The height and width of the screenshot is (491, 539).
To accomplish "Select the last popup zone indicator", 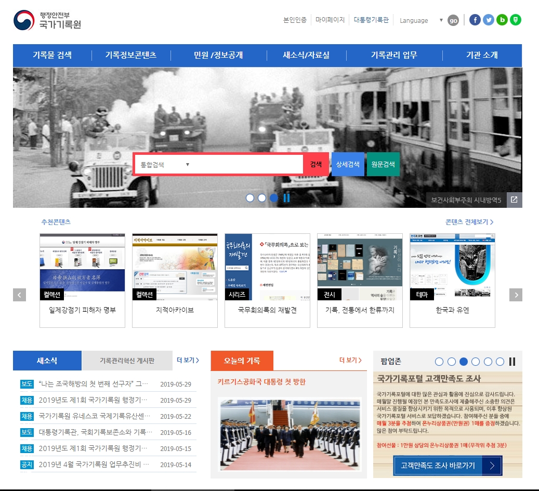I will tap(499, 362).
